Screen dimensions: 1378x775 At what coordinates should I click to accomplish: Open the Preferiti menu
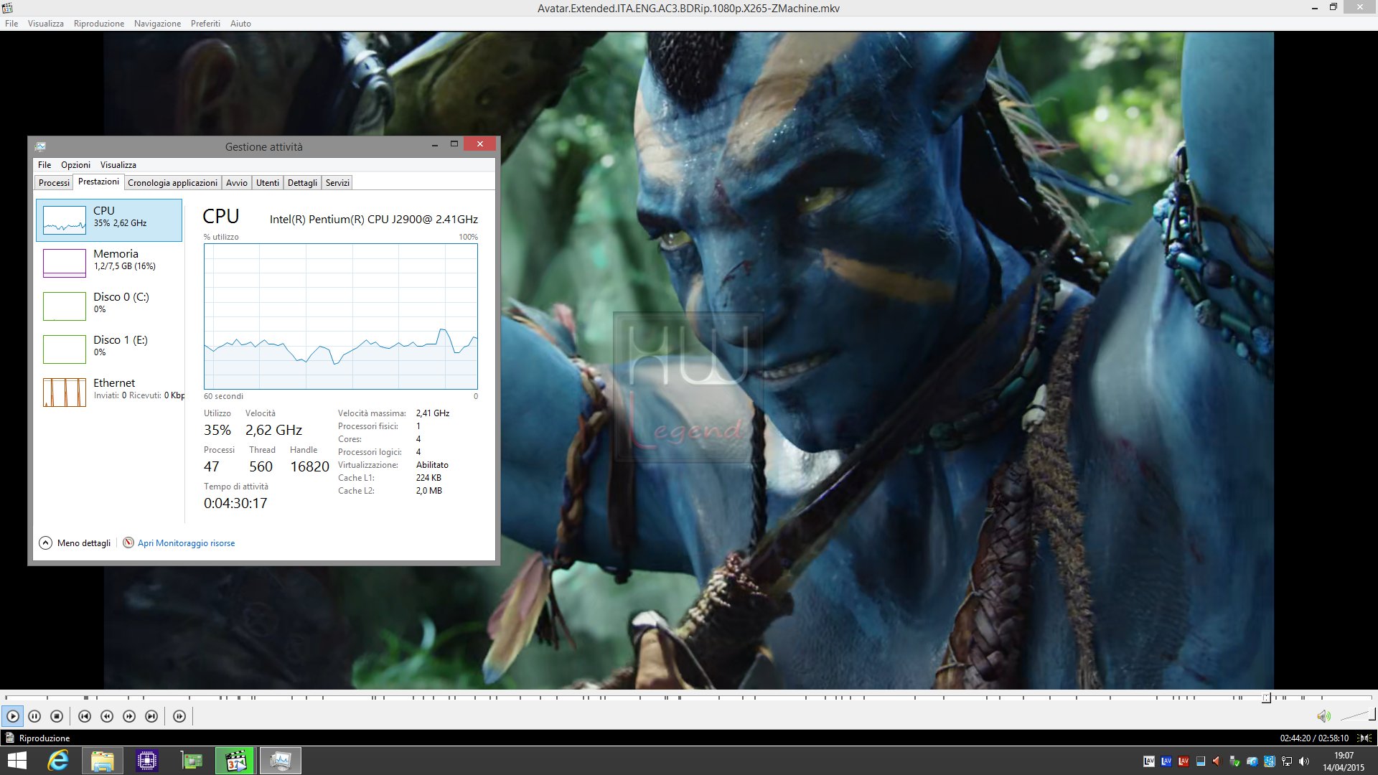[205, 24]
